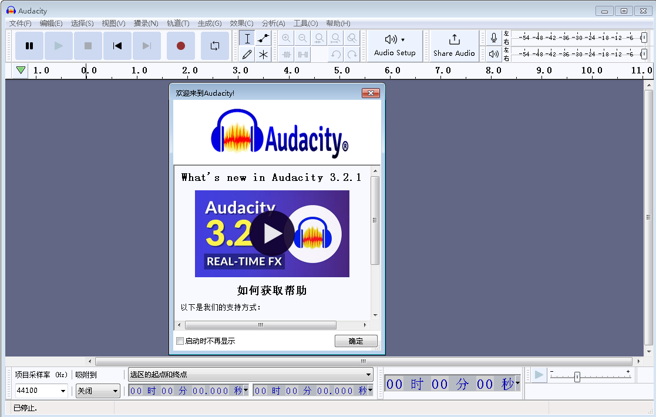
Task: Play the Audacity 3.2 video thumbnail
Action: tap(272, 233)
